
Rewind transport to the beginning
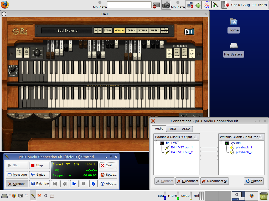(x=55, y=184)
